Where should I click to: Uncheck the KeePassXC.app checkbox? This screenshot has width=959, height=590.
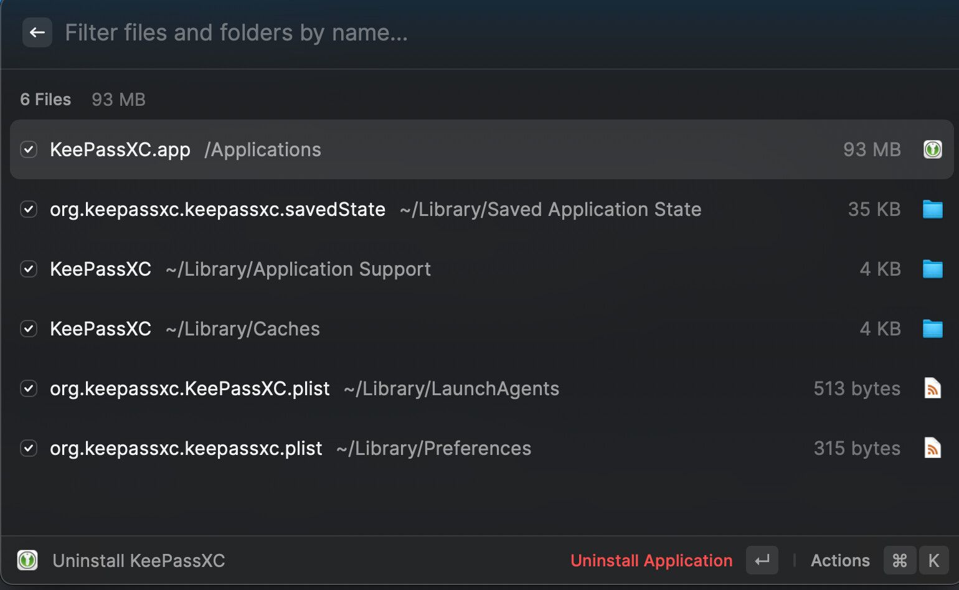tap(29, 149)
